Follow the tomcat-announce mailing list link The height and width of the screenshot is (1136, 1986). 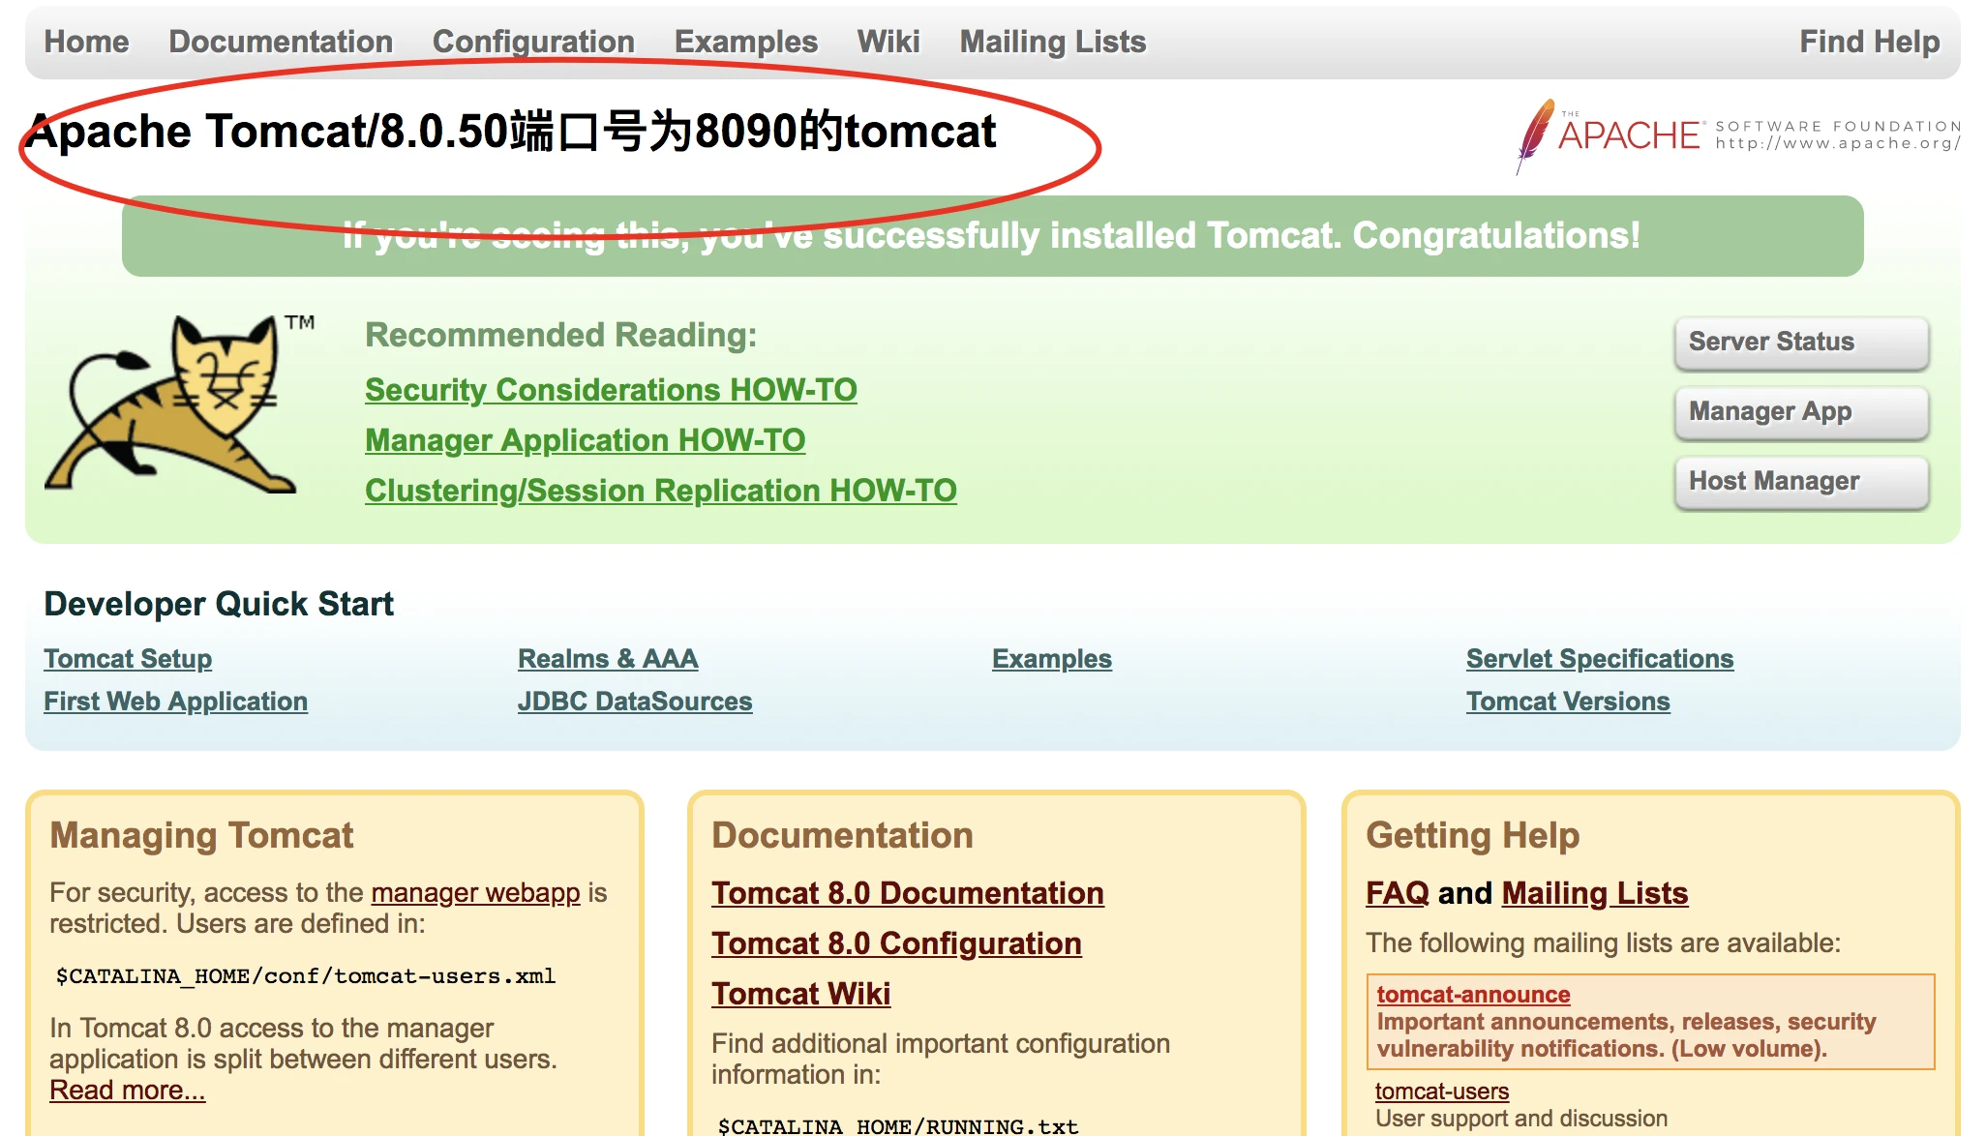click(x=1473, y=995)
